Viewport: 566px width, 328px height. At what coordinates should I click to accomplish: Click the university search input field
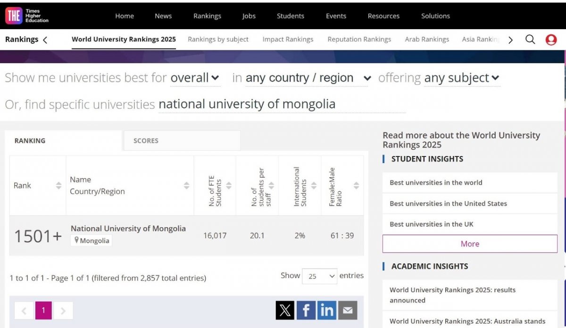click(x=282, y=104)
